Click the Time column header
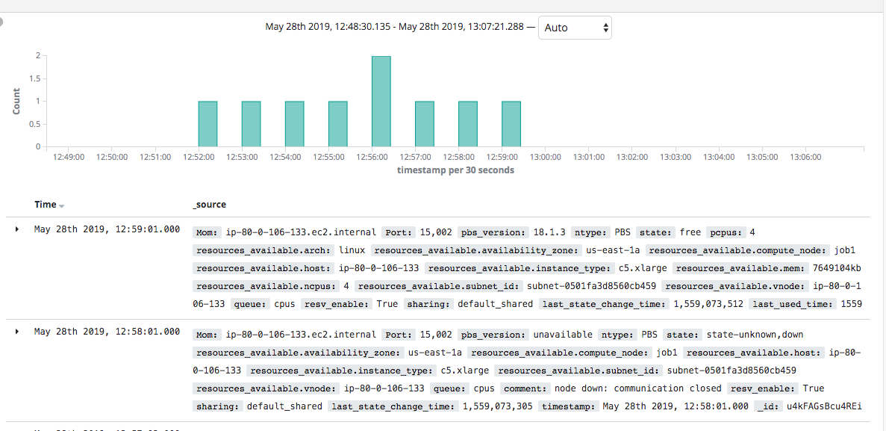This screenshot has width=886, height=431. click(45, 205)
